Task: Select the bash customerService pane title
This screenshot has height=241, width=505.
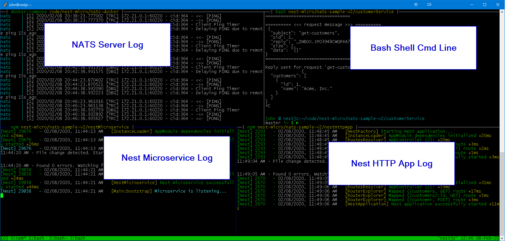Action: click(x=334, y=12)
